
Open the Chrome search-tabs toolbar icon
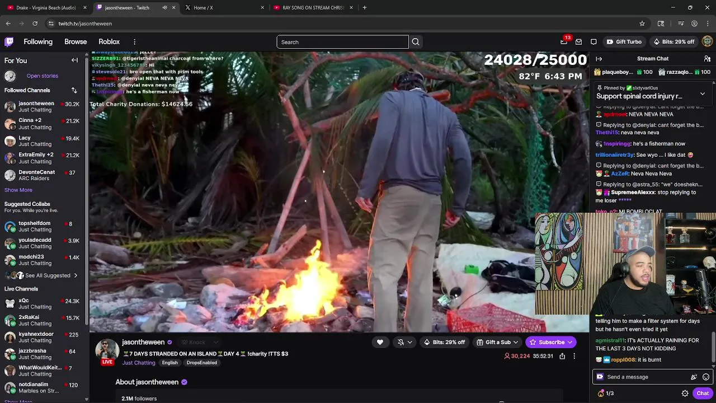tap(661, 24)
